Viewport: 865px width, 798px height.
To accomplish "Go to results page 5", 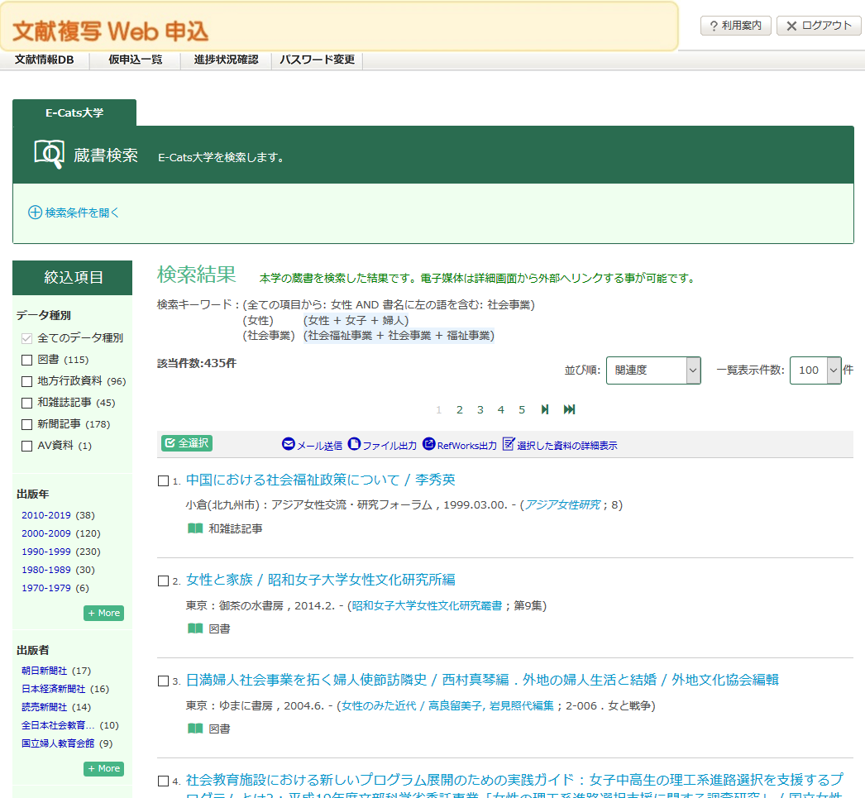I will pos(522,410).
